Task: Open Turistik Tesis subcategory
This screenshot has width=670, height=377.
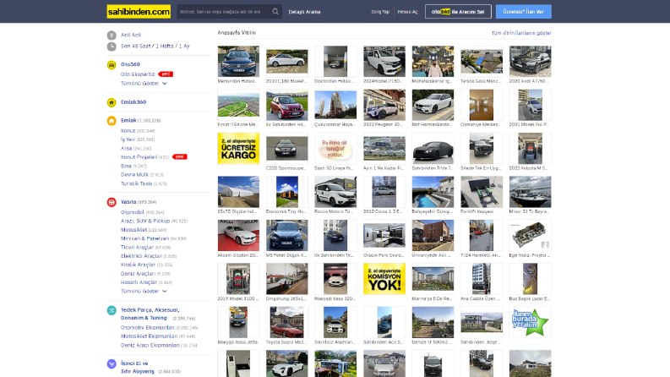Action: [136, 183]
